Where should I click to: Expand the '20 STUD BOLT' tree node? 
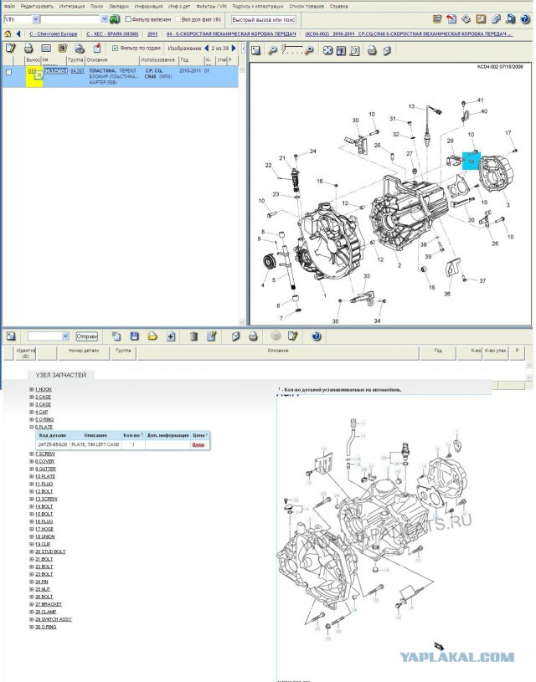[31, 551]
